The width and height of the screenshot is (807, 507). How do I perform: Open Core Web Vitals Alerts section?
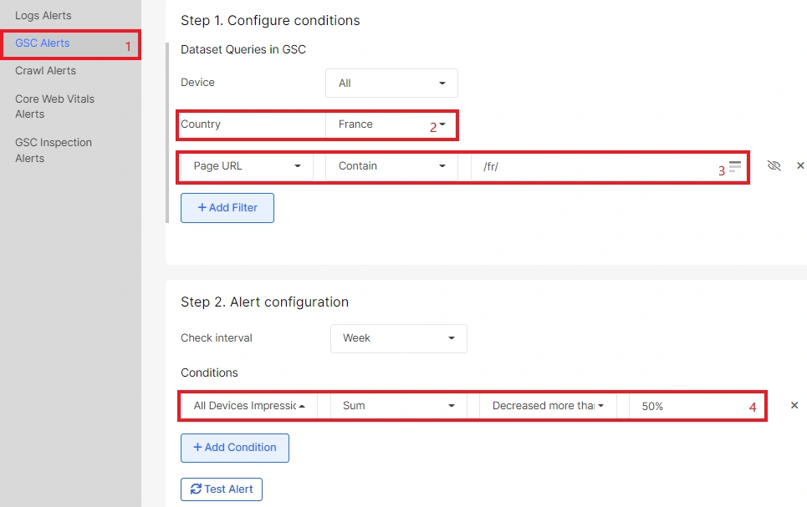coord(54,106)
